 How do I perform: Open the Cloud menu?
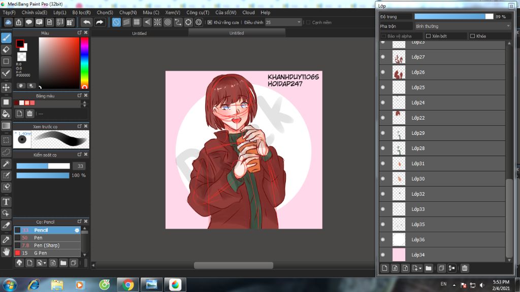248,12
